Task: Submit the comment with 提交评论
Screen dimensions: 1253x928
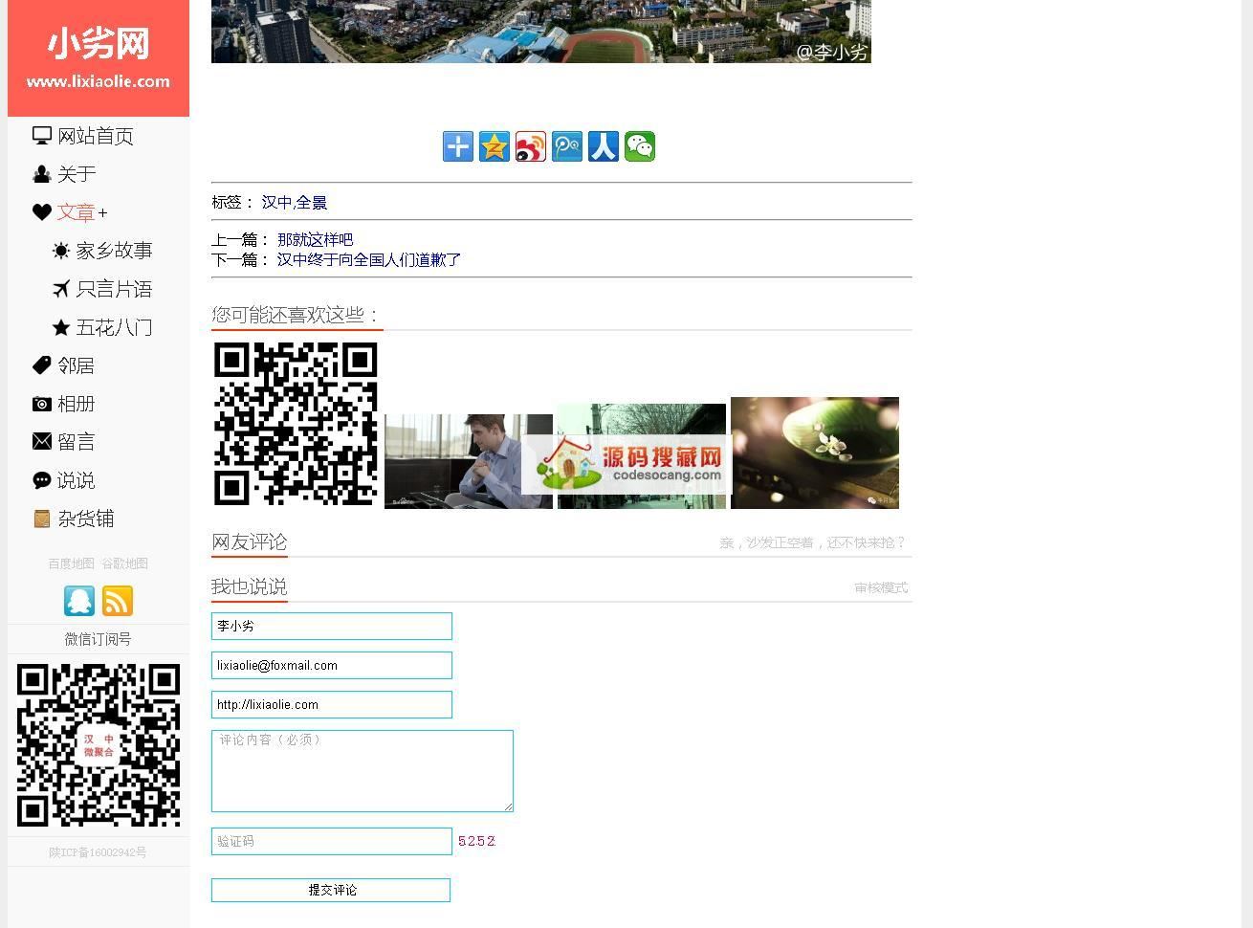Action: (330, 890)
